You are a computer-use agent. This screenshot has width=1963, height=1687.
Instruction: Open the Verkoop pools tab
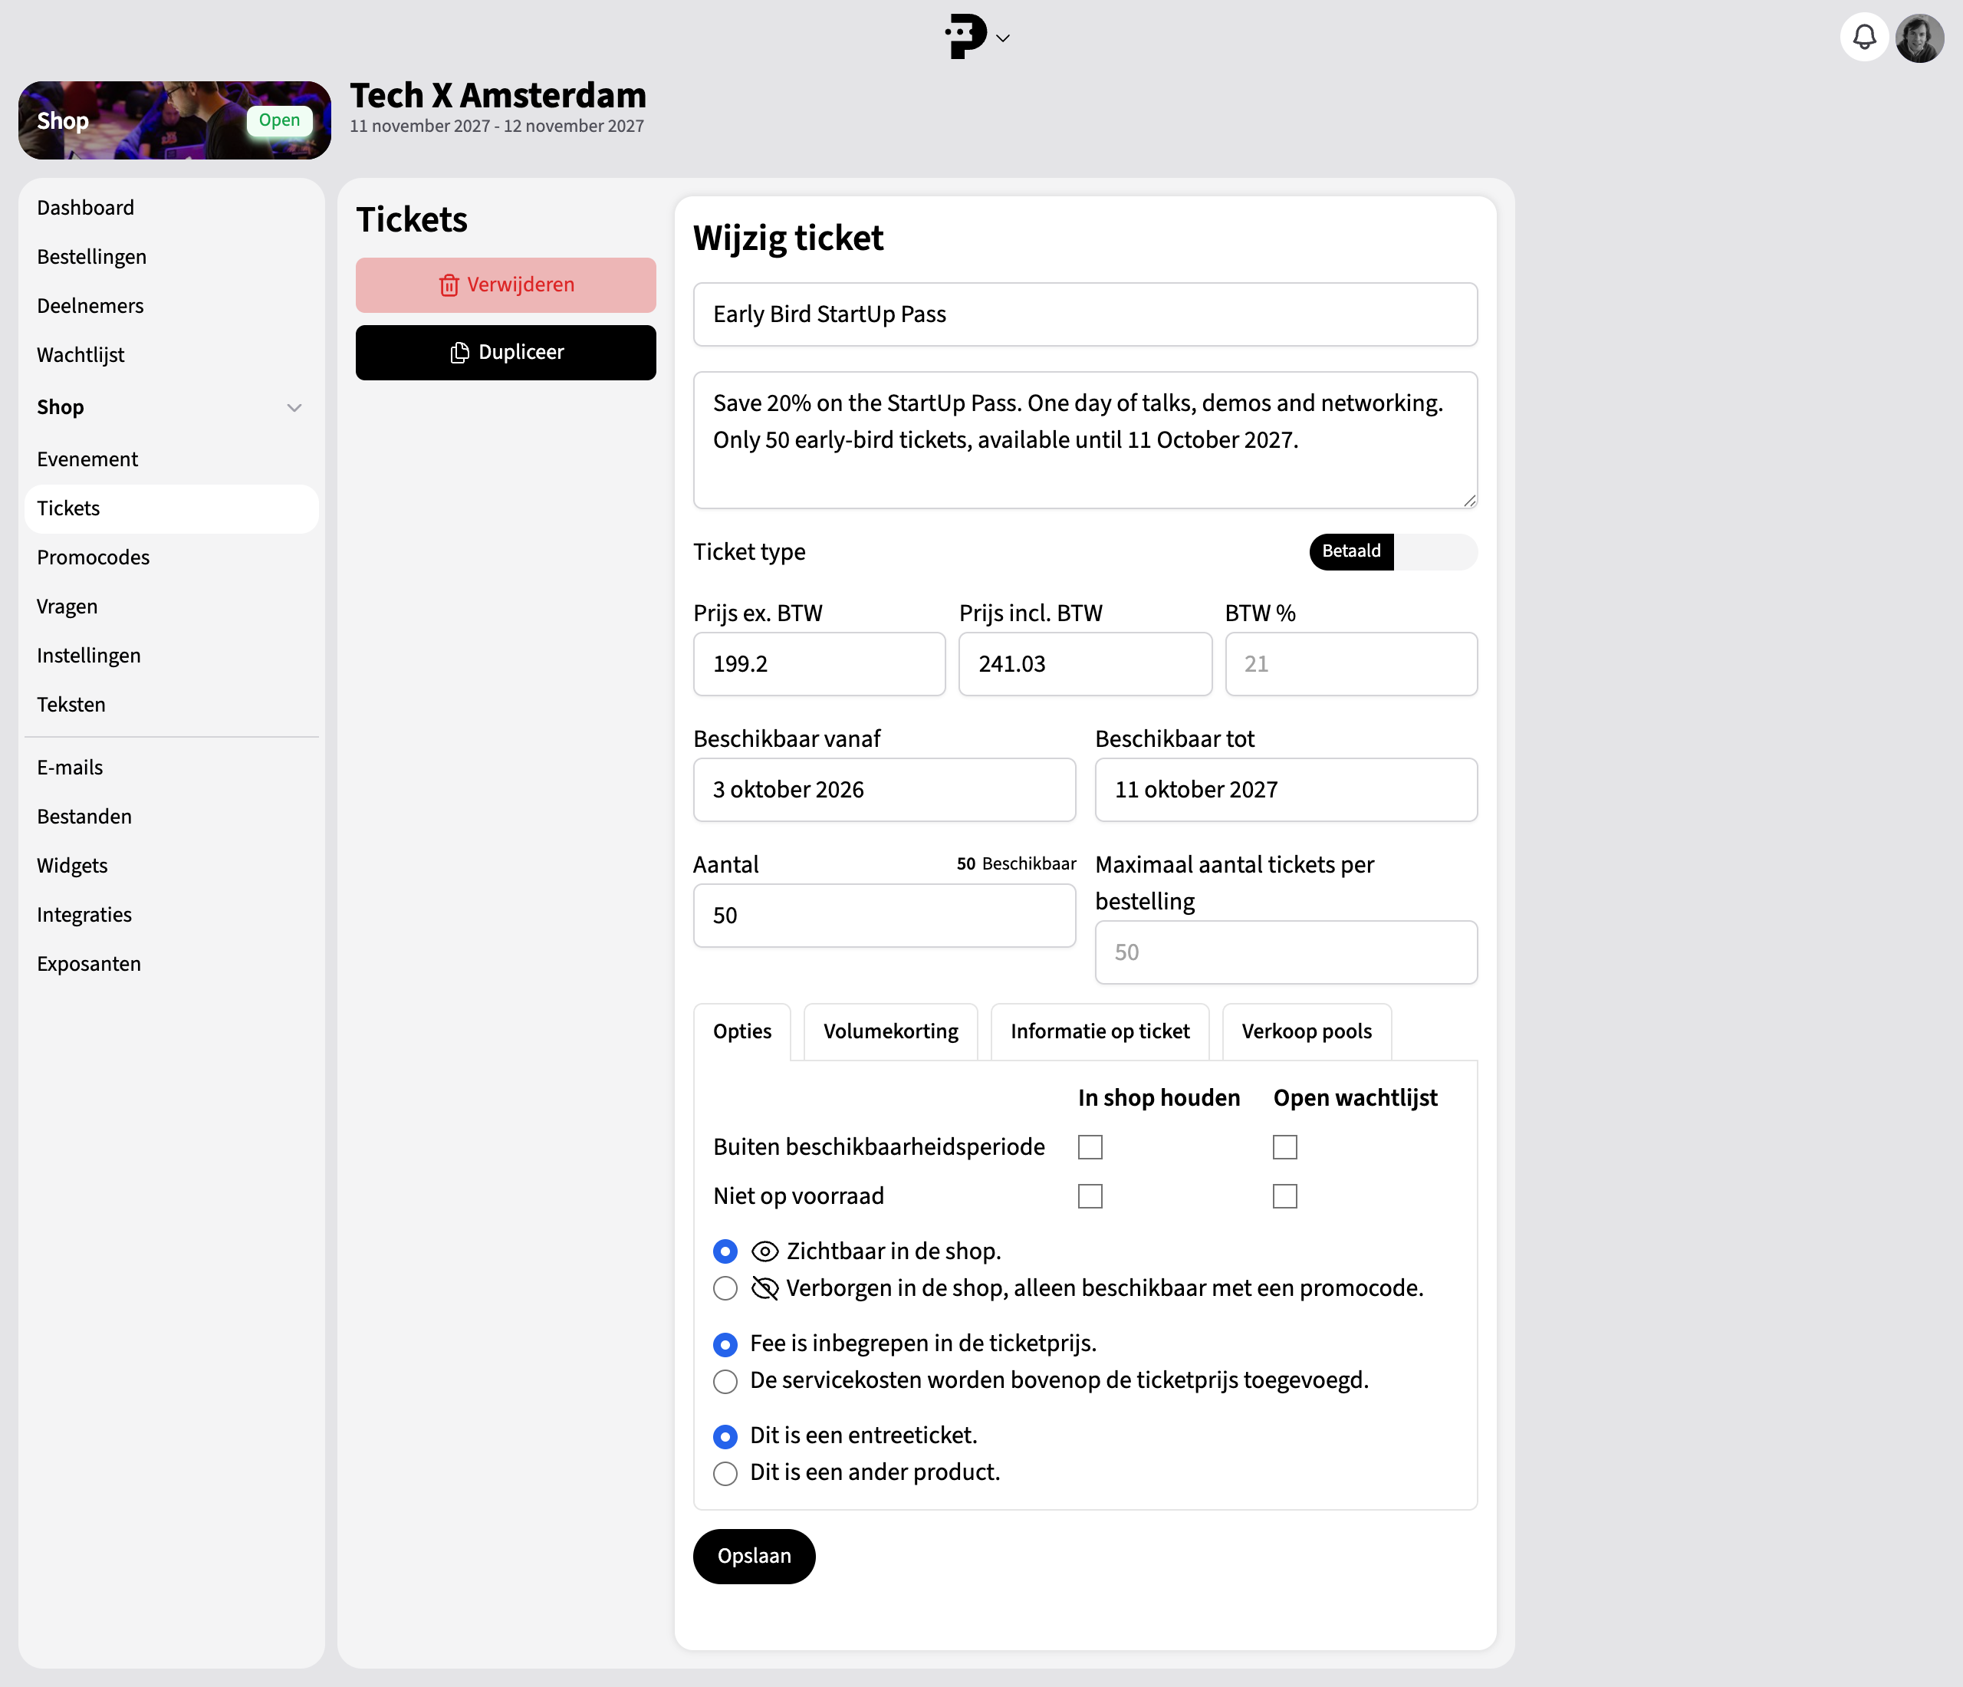coord(1307,1031)
